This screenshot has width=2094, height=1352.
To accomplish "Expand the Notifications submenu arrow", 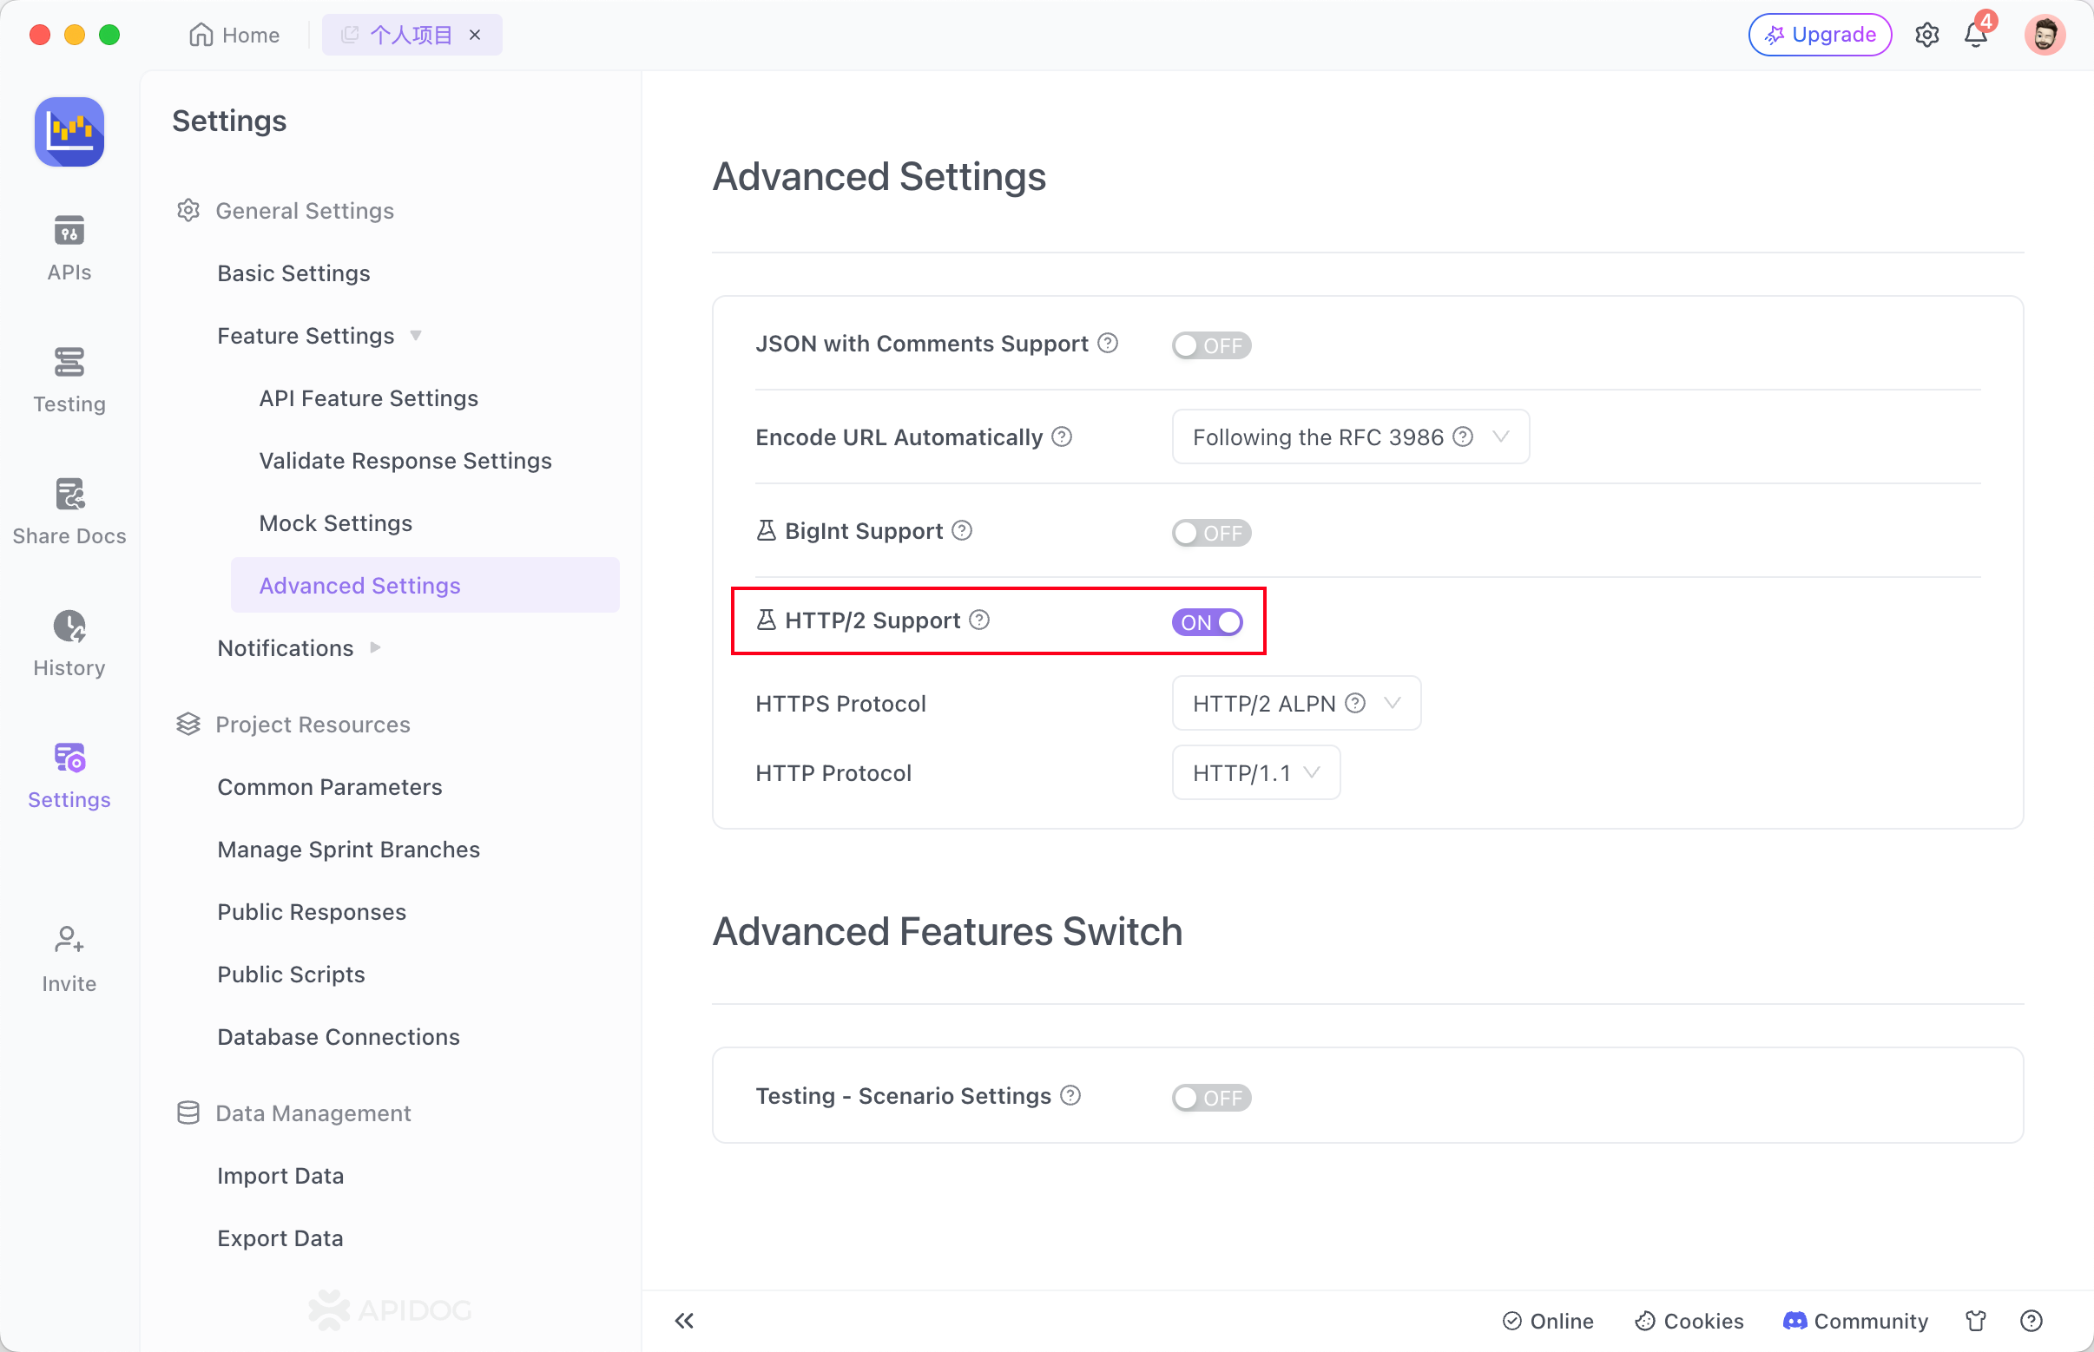I will click(376, 648).
